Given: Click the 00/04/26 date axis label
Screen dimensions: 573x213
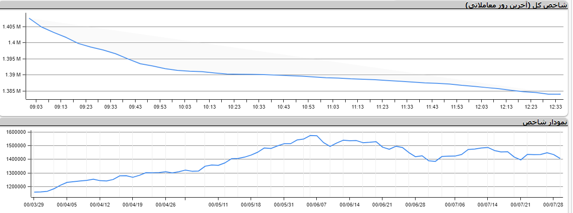Looking at the screenshot, I should (165, 204).
